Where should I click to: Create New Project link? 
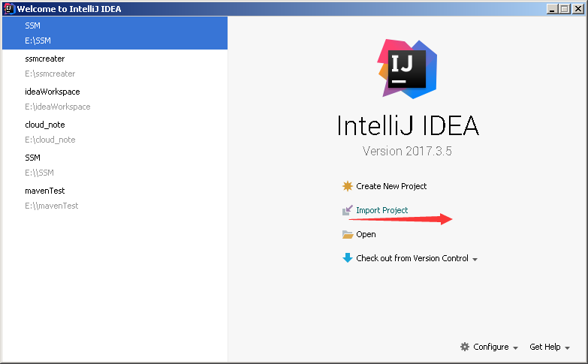(391, 186)
